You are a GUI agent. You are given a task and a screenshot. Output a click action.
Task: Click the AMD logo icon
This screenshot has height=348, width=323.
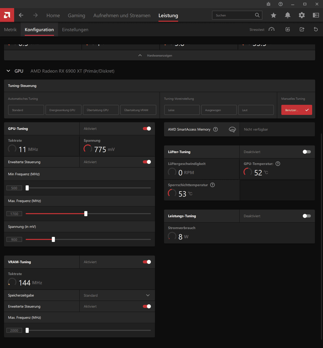[7, 15]
